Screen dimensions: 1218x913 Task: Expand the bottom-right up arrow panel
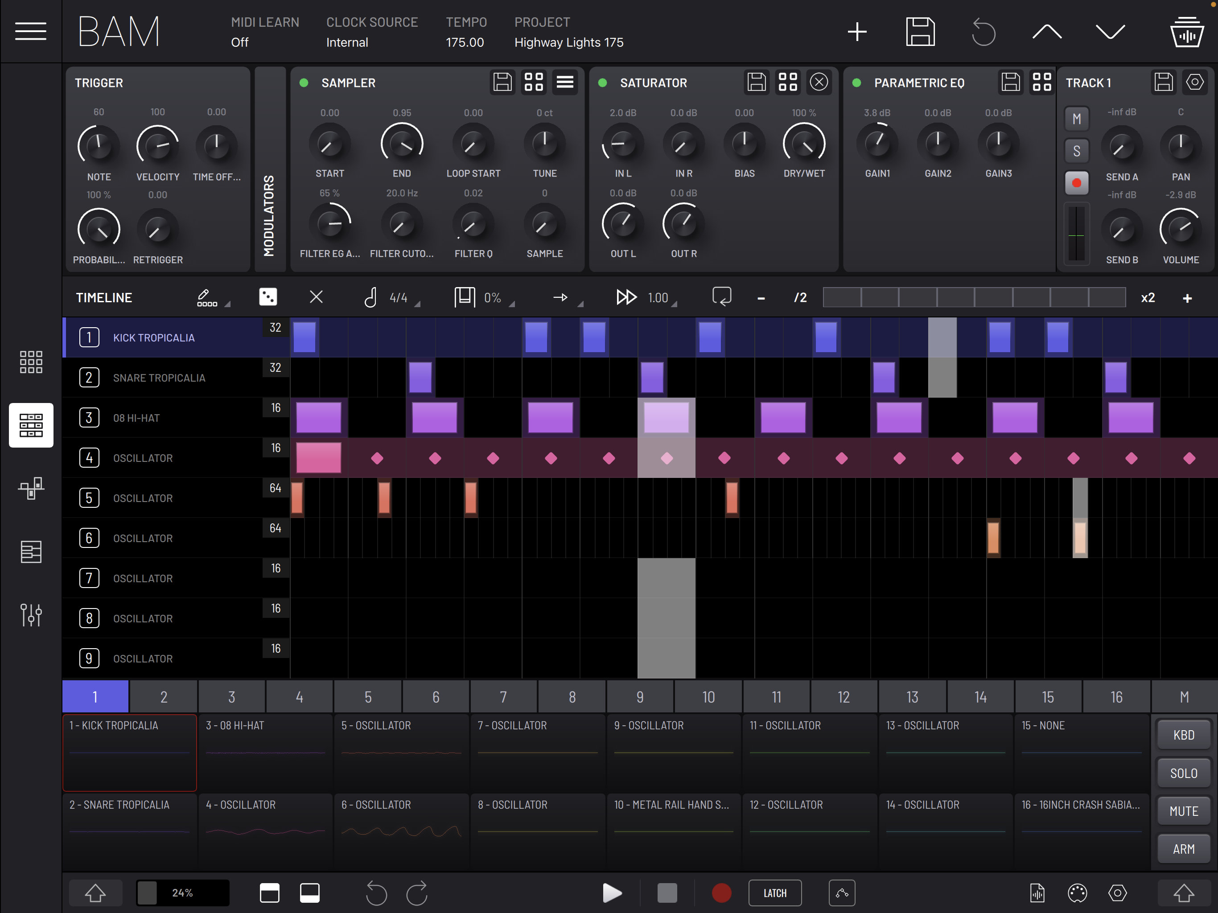pyautogui.click(x=1183, y=892)
